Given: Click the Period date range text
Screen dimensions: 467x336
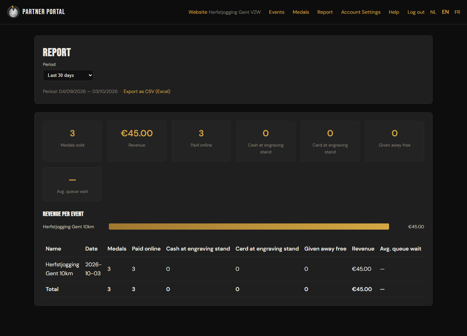Looking at the screenshot, I should pos(80,92).
